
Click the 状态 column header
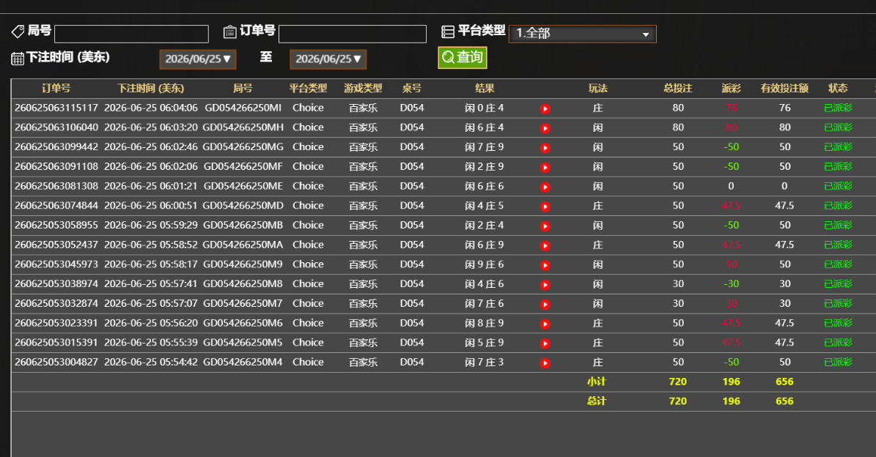coord(838,88)
